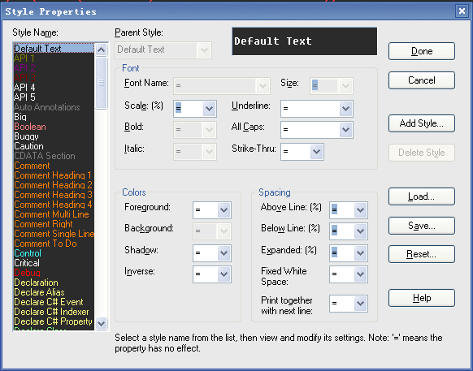
Task: Open the Strike-Thru dropdown
Action: pos(316,152)
